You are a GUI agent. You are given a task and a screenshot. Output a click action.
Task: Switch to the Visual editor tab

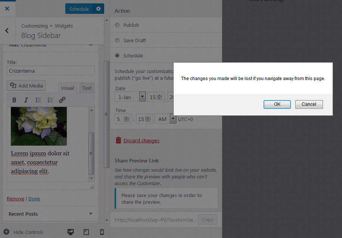tap(68, 88)
